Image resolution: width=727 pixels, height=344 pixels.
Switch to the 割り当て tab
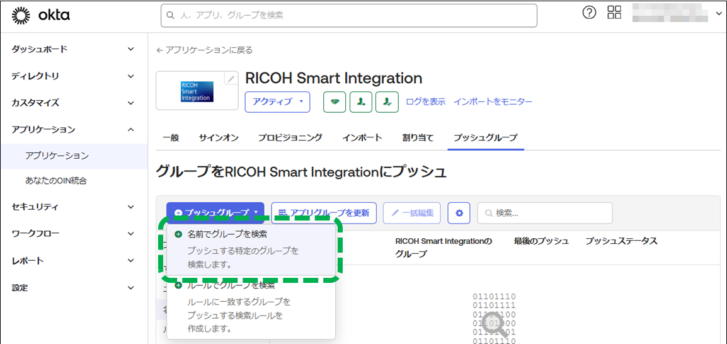click(x=418, y=138)
